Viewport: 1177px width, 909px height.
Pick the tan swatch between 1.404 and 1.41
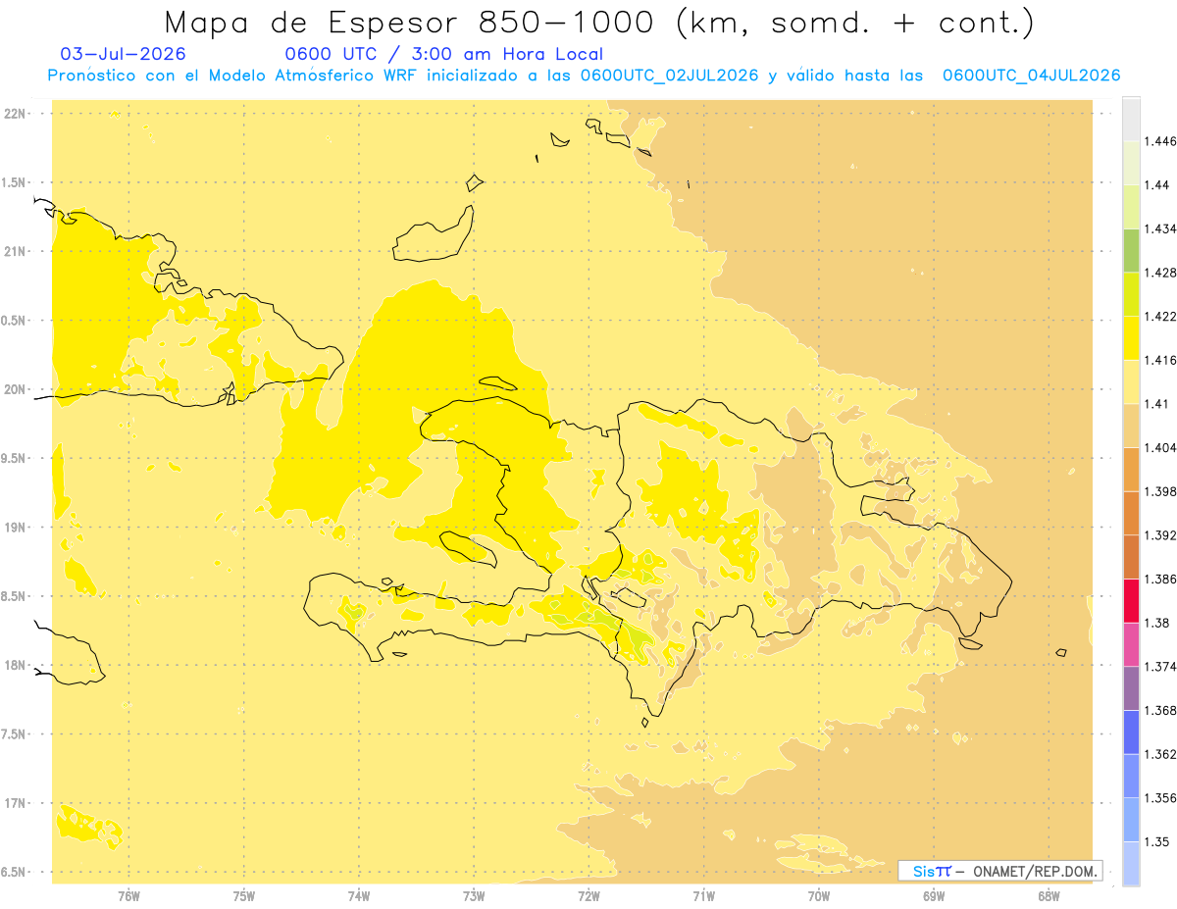(1131, 426)
